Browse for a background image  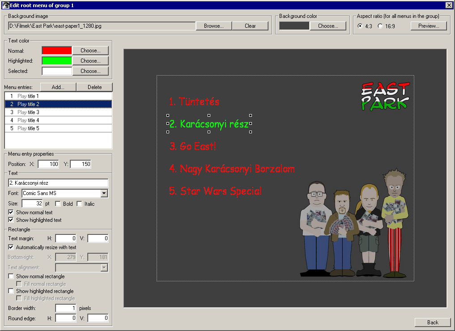point(214,26)
